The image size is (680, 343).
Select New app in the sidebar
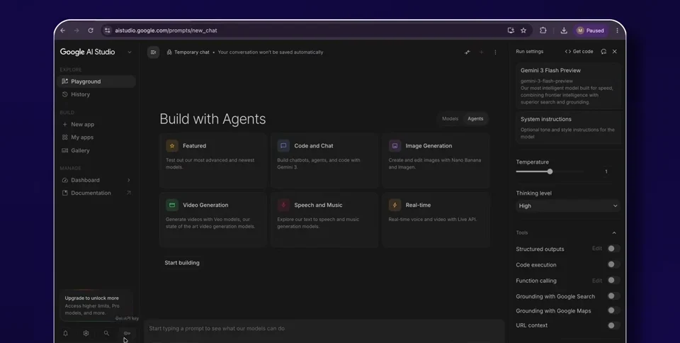(96, 124)
